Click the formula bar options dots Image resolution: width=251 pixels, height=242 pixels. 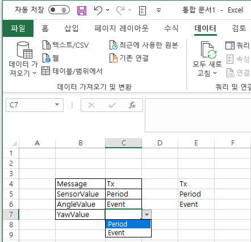pyautogui.click(x=72, y=105)
